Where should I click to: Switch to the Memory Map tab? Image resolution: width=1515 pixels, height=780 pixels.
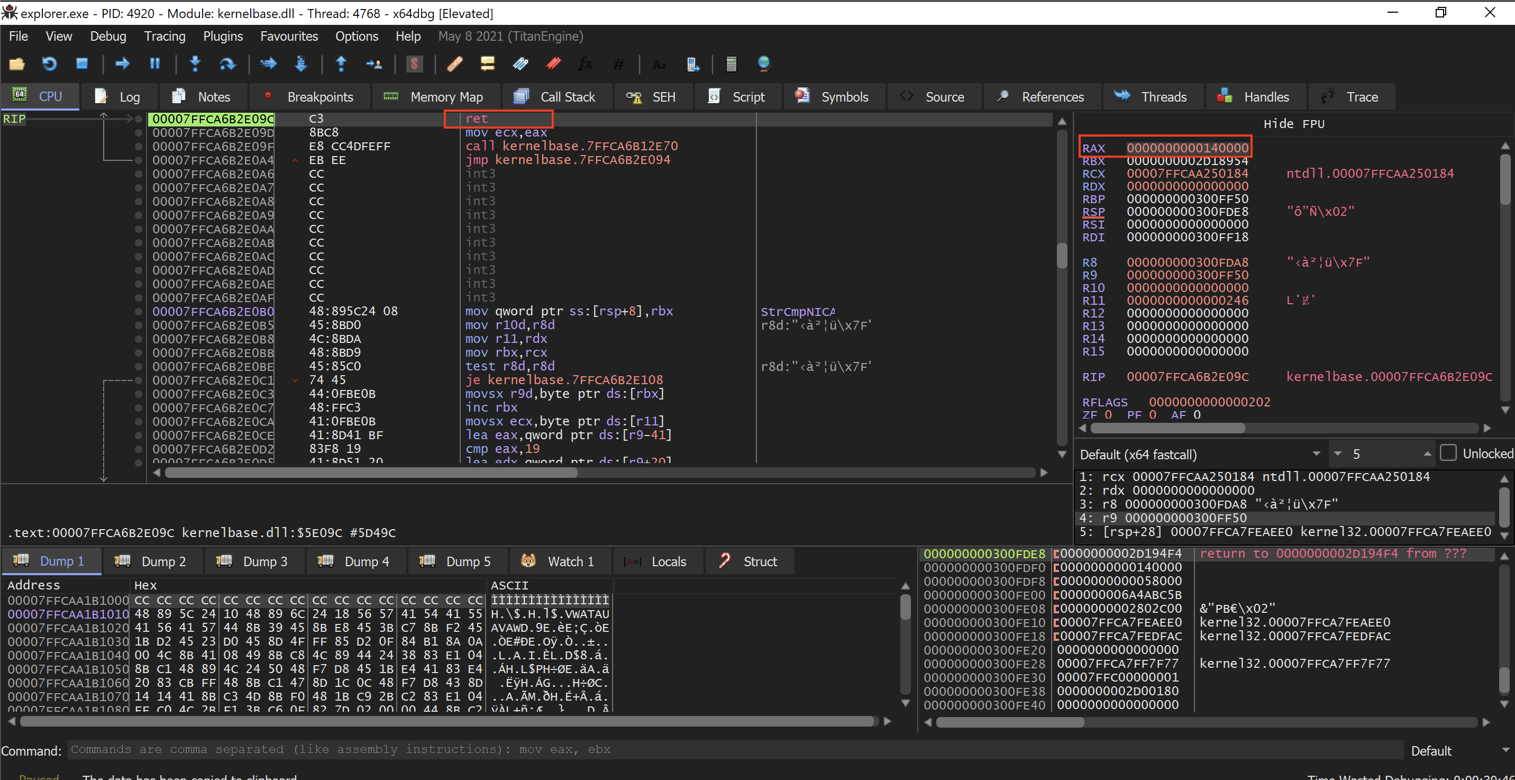click(x=435, y=97)
